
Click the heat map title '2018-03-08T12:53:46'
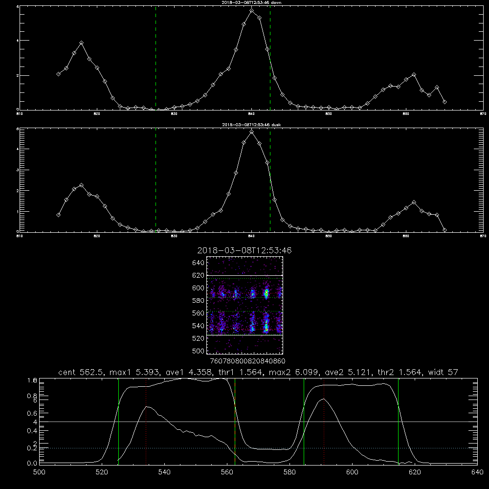tap(244, 250)
